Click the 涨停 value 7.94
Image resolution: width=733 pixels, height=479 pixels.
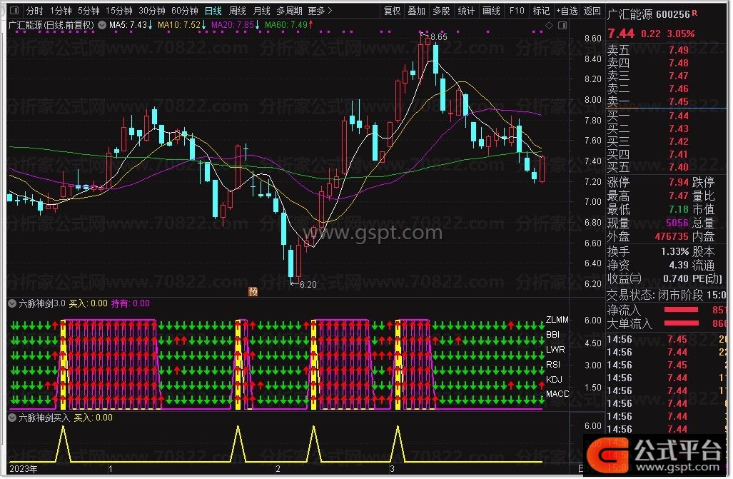pos(679,182)
